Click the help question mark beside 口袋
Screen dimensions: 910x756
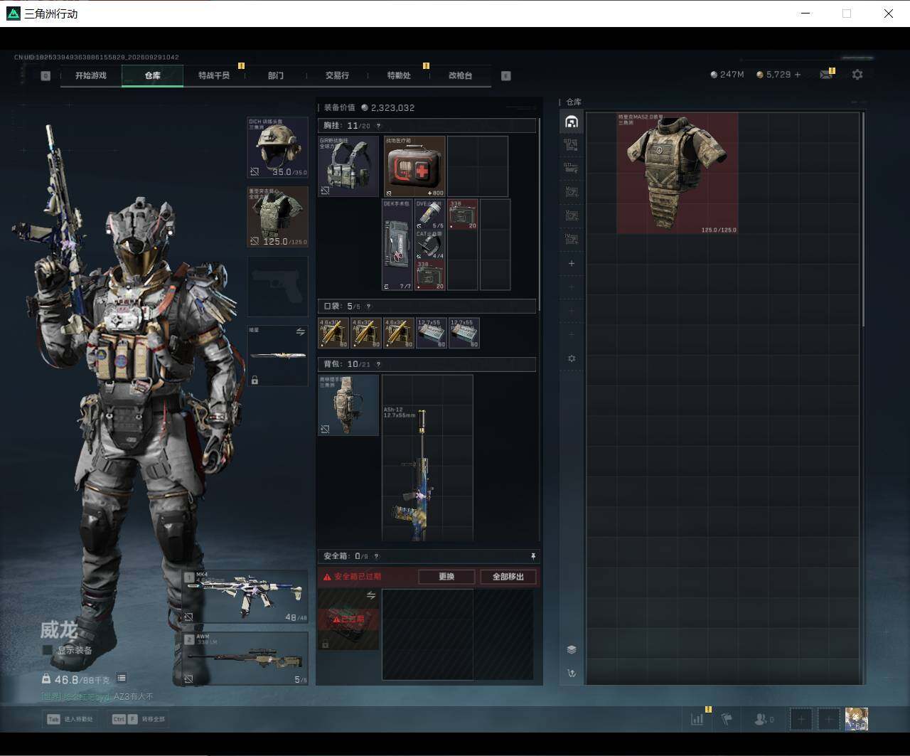[x=368, y=307]
